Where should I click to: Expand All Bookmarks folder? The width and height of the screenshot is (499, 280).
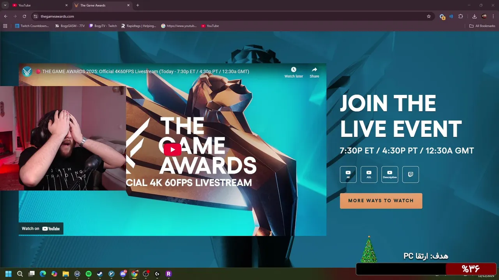point(482,26)
